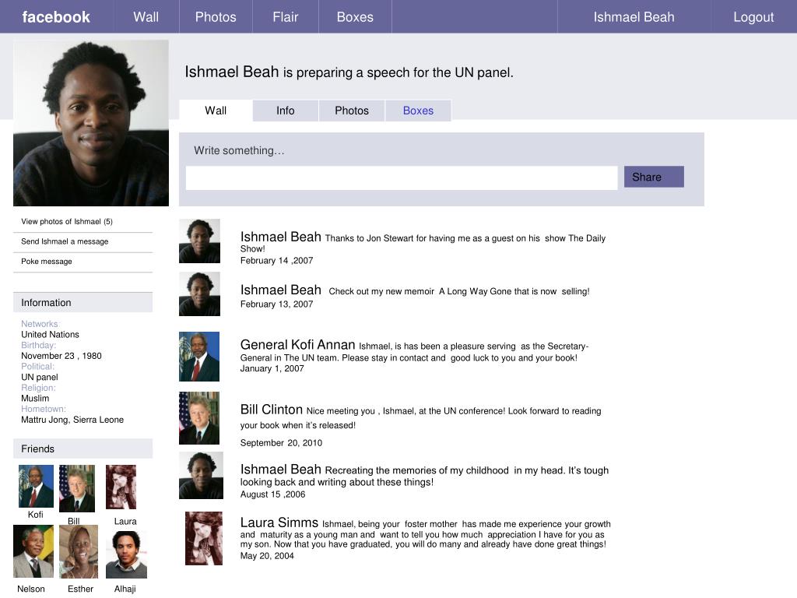Click friend name label Laura
Image resolution: width=797 pixels, height=598 pixels.
click(x=125, y=521)
